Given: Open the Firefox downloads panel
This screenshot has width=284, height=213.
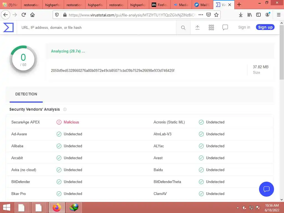Looking at the screenshot, I should click(x=240, y=15).
